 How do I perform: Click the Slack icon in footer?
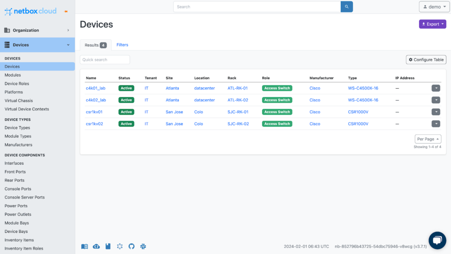tap(143, 247)
